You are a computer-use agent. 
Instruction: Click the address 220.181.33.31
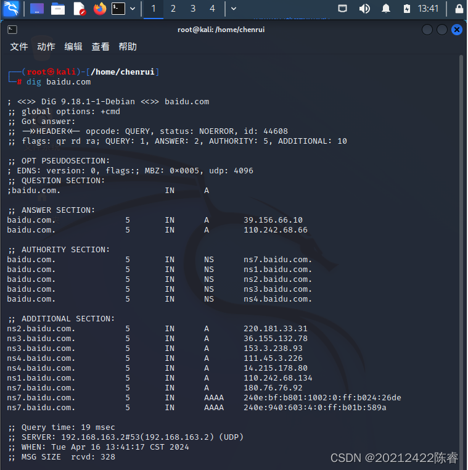tap(276, 329)
